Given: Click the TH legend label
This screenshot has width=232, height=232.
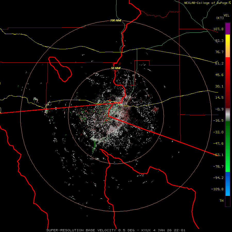Looking at the screenshot, I should tap(221, 201).
